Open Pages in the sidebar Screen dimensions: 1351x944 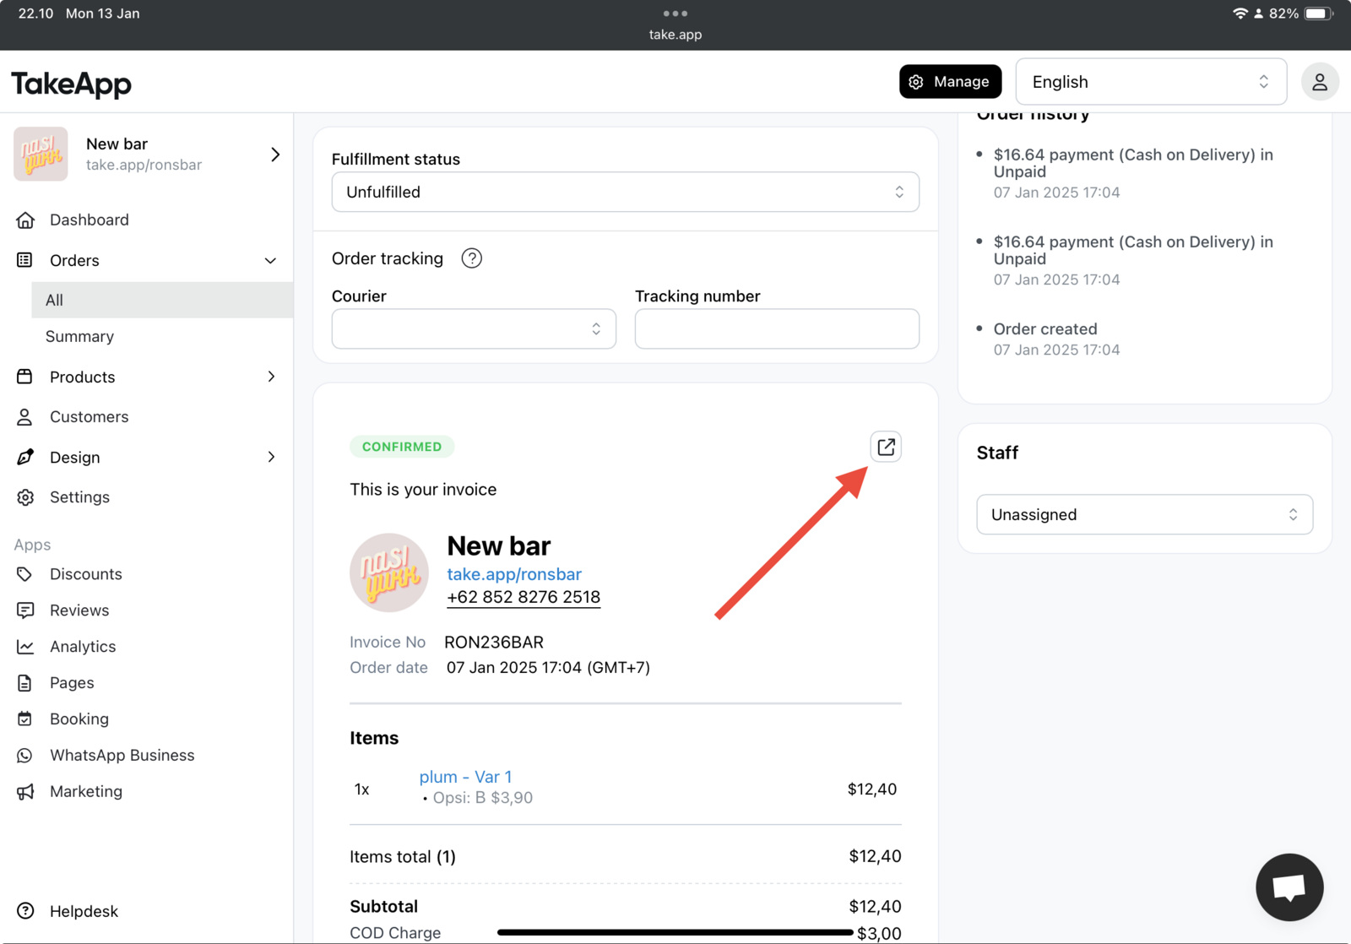coord(72,683)
